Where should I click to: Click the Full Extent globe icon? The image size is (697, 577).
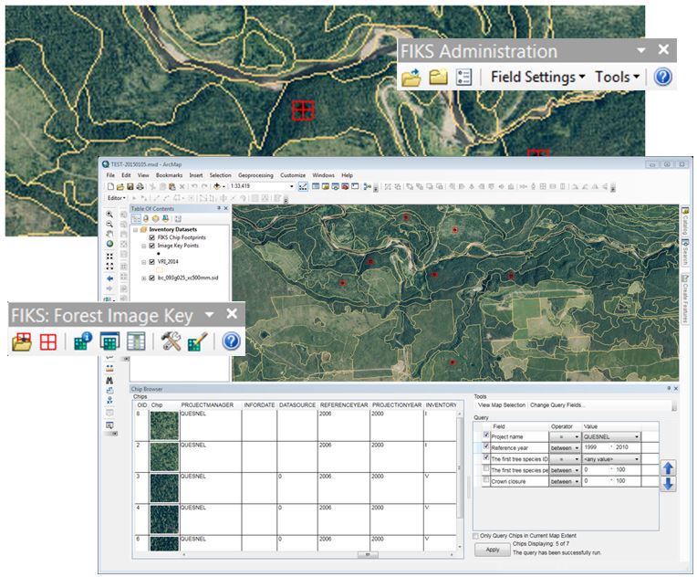[x=109, y=244]
